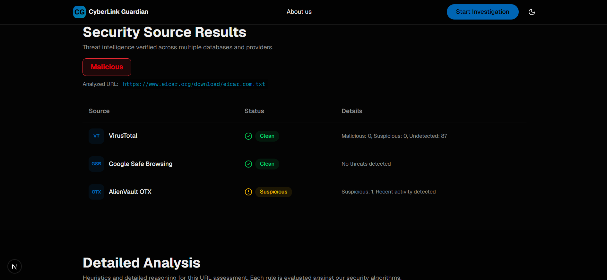Click the 'Threat intelligence verified' subtitle text

tap(178, 47)
